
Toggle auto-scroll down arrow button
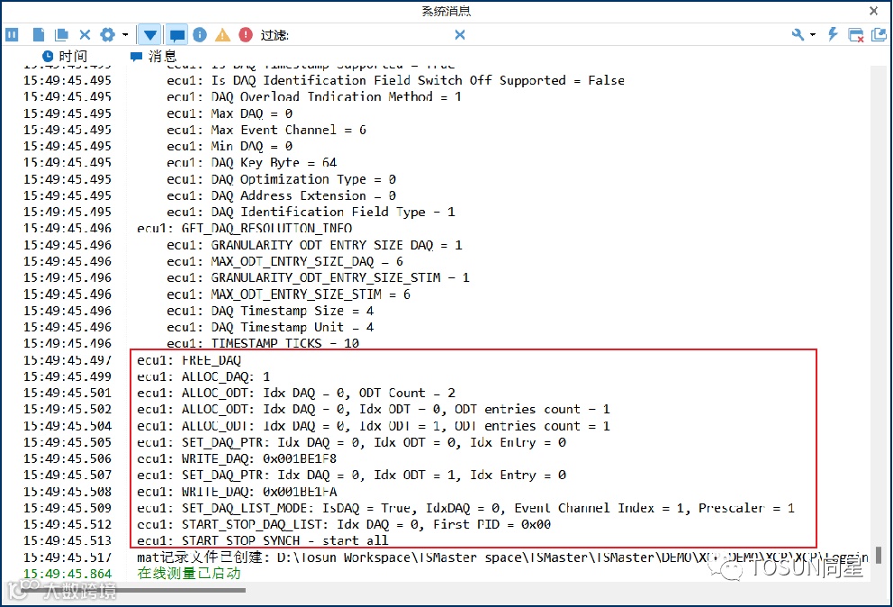[x=149, y=35]
